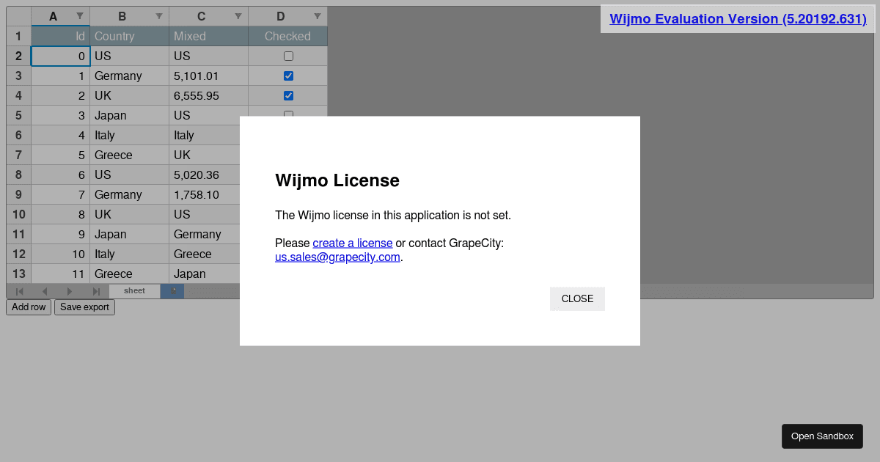Open column A filter icon

click(80, 16)
